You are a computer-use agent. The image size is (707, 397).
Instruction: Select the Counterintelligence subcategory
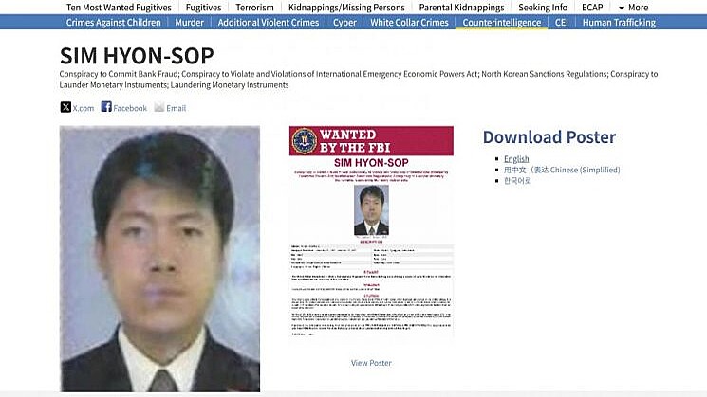tap(501, 23)
